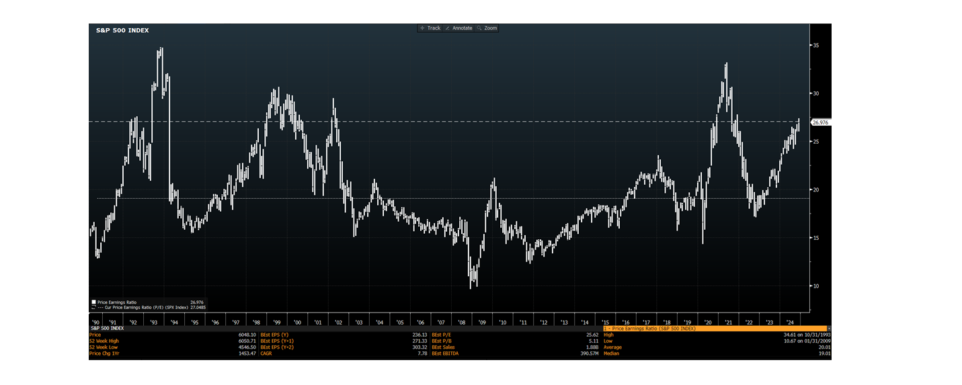Click the 20.01 average value

point(824,347)
